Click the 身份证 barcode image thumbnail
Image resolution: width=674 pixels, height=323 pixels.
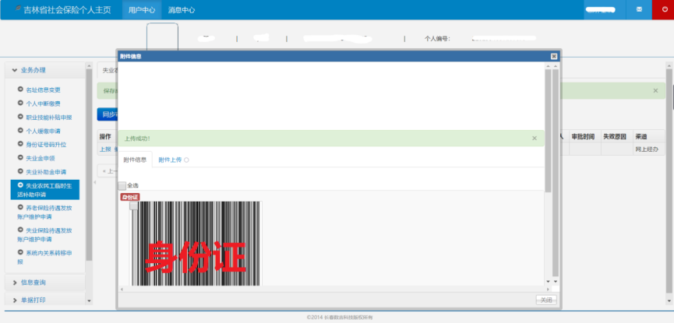196,245
